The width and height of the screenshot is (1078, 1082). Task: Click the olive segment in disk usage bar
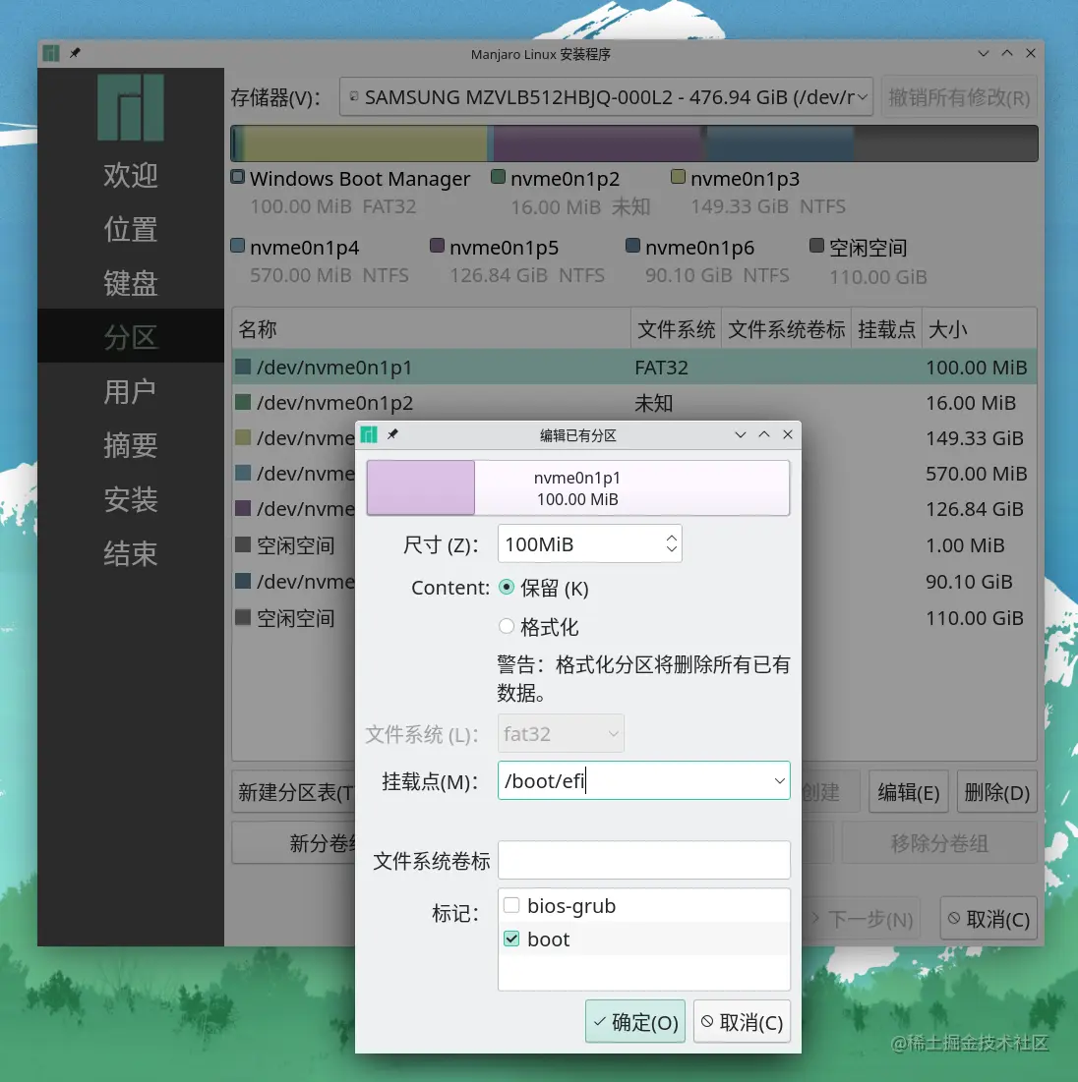(x=365, y=143)
